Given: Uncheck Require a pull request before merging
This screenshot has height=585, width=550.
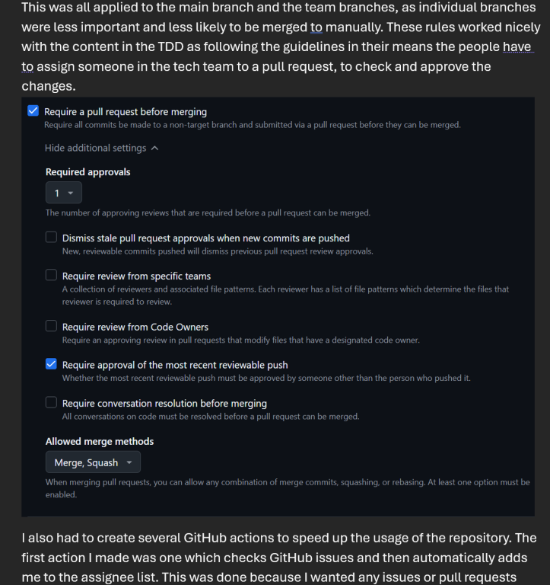Looking at the screenshot, I should tap(33, 110).
